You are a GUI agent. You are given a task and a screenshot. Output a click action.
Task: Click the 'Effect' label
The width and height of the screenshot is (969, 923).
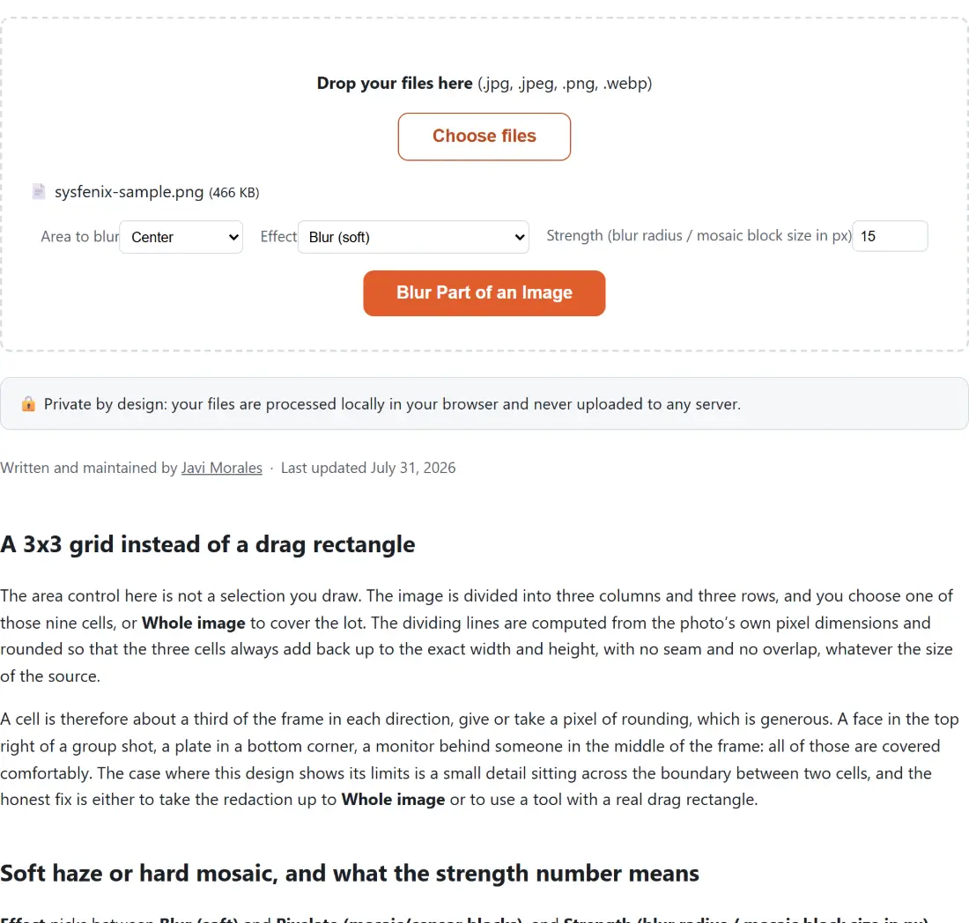pos(278,237)
